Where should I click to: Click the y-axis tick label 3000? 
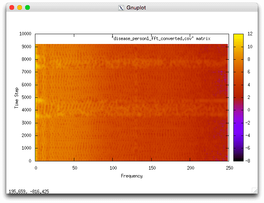[x=26, y=123]
